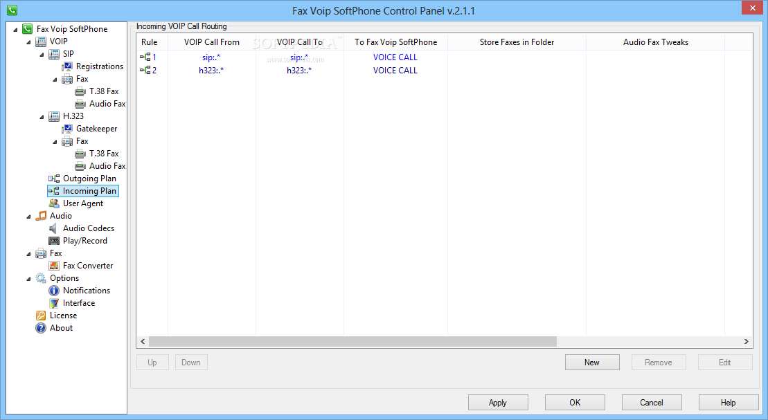Click the Audio Fax printer icon under H.323
768x420 pixels.
(x=80, y=166)
